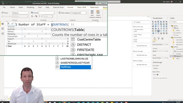Open the Format paint roller tab

click(x=158, y=39)
